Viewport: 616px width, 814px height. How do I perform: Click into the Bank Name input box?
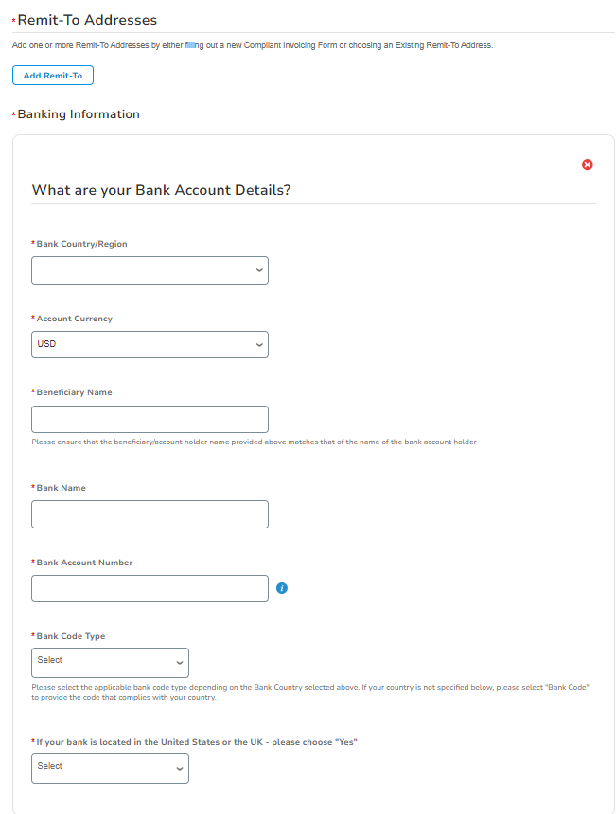150,514
